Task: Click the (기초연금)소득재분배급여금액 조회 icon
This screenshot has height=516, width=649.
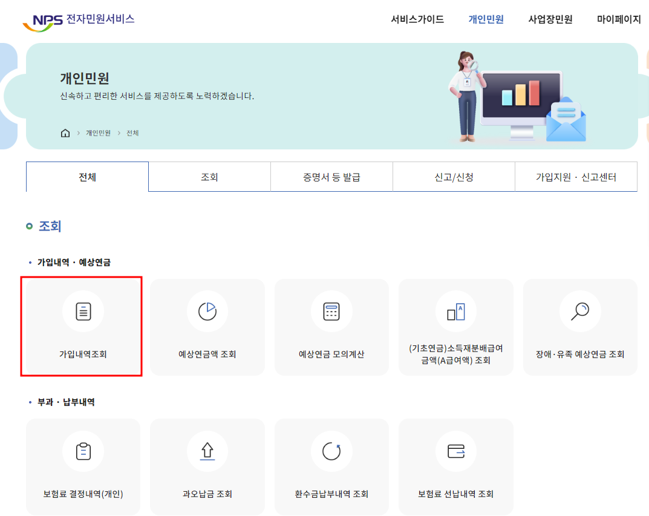Action: [x=455, y=311]
